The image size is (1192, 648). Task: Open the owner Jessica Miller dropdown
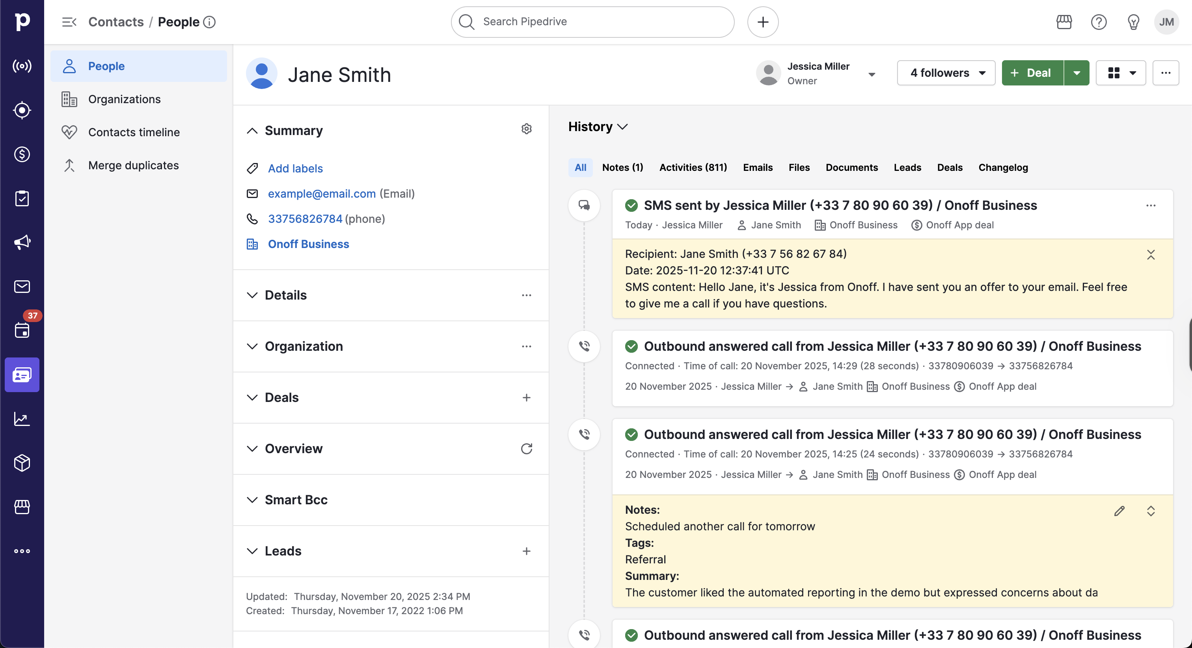click(x=871, y=74)
